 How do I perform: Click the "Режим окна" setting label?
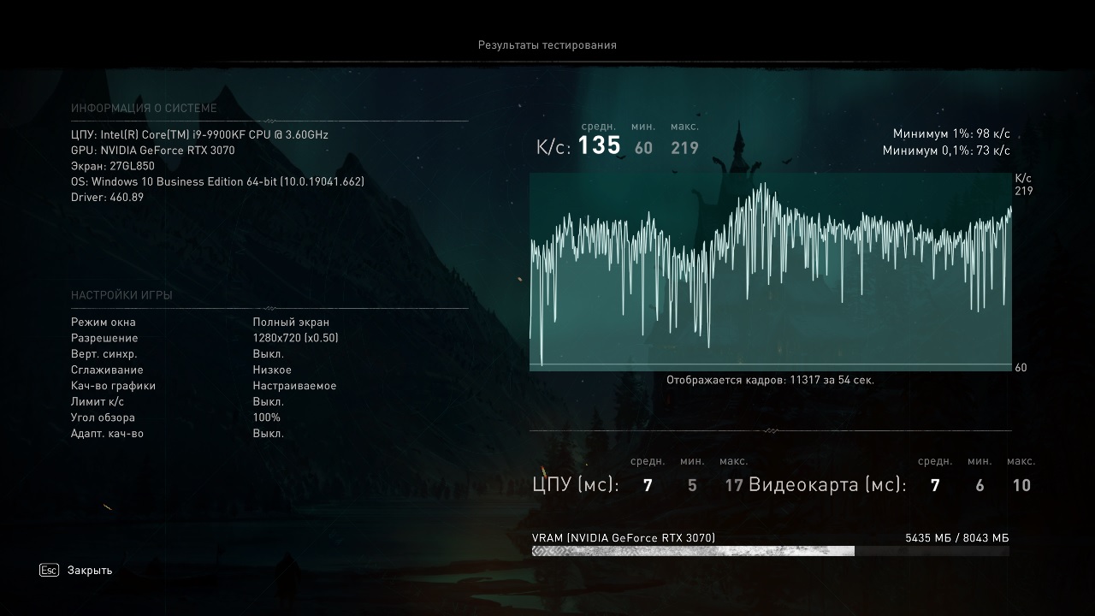104,323
